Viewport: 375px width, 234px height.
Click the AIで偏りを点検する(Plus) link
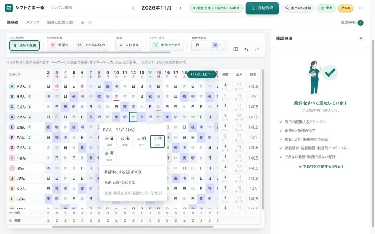(321, 167)
